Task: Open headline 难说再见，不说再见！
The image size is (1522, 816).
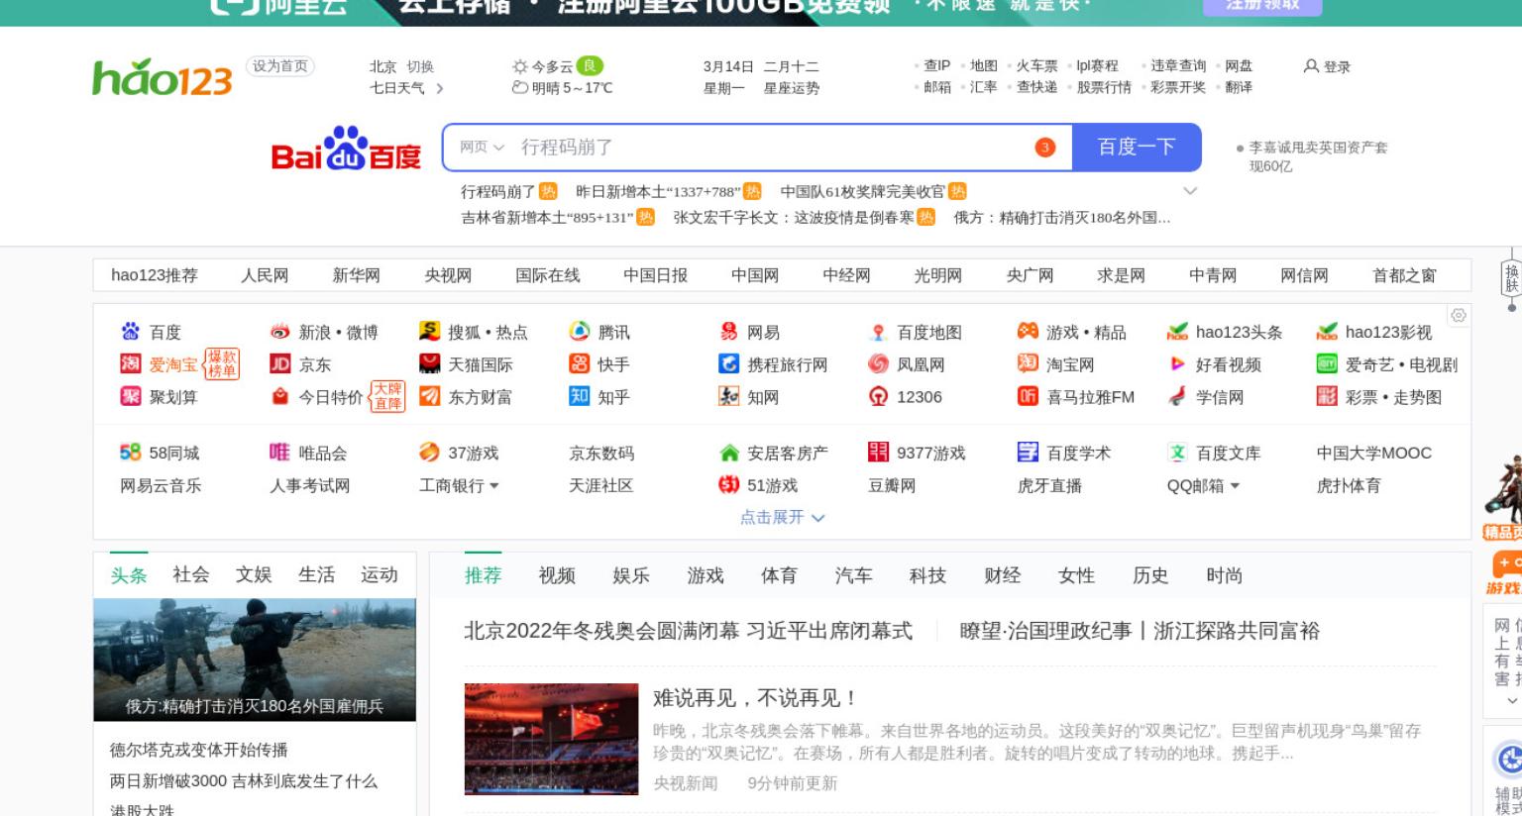Action: point(755,698)
